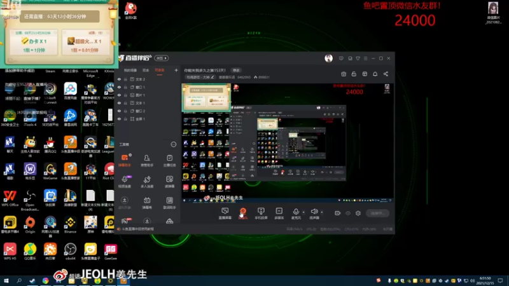Screen dimensions: 509x286
Task: Click the lock icon in room info bar
Action: [x=354, y=74]
